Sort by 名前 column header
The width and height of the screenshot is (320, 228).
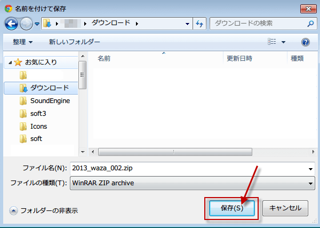pos(104,58)
